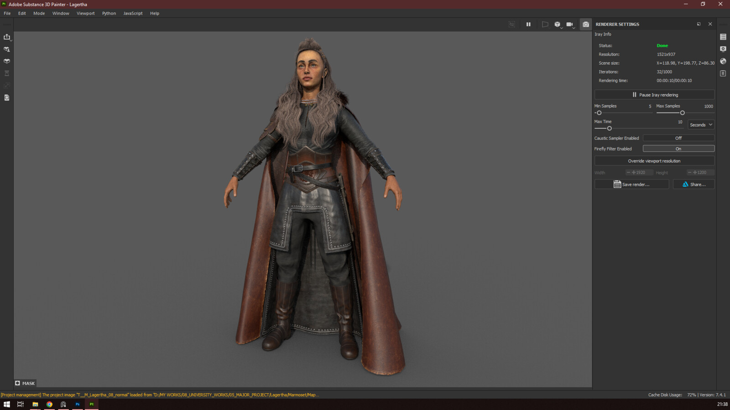Close the Renderer Settings panel
730x410 pixels.
pos(710,24)
